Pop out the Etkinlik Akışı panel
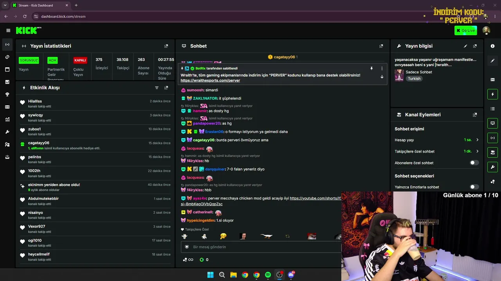The image size is (501, 281). pyautogui.click(x=166, y=88)
